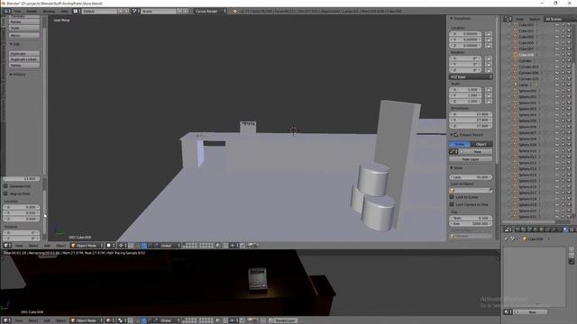
Task: Toggle the Generate UVs checkbox
Action: (x=5, y=186)
